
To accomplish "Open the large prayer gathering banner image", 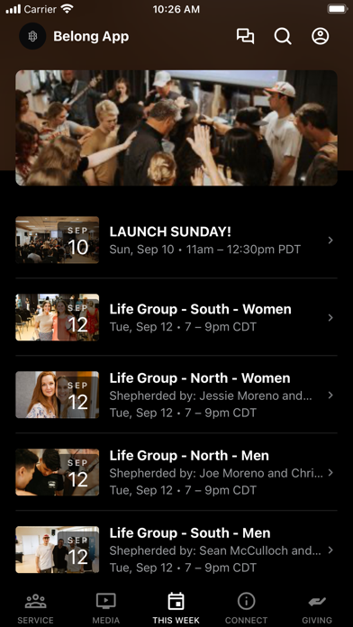I will 176,128.
